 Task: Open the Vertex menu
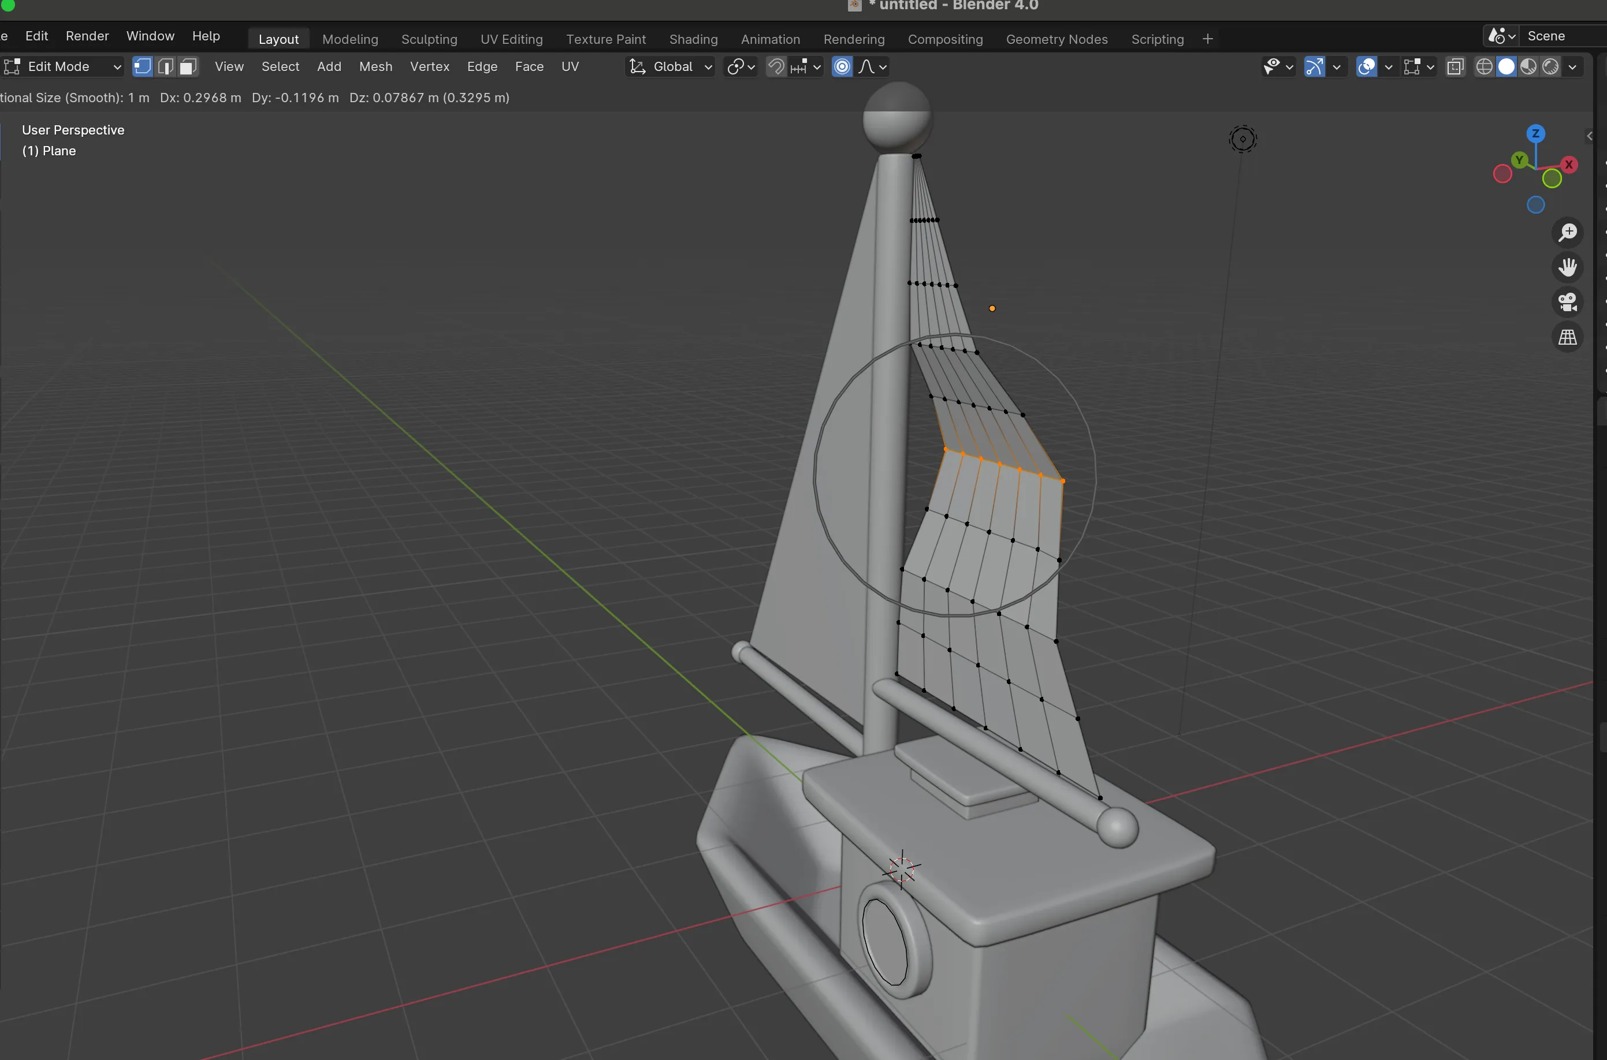[x=430, y=66]
